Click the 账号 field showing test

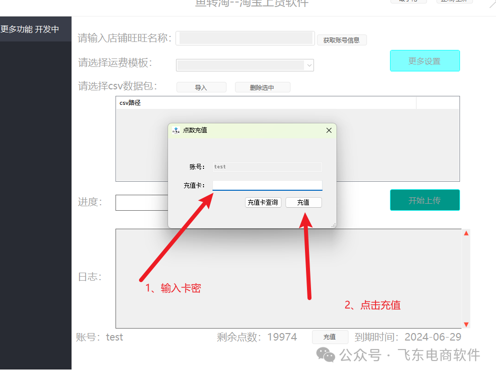pos(267,167)
